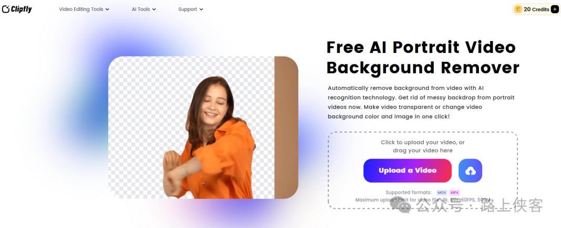Click the Clipfly logo

[x=17, y=9]
